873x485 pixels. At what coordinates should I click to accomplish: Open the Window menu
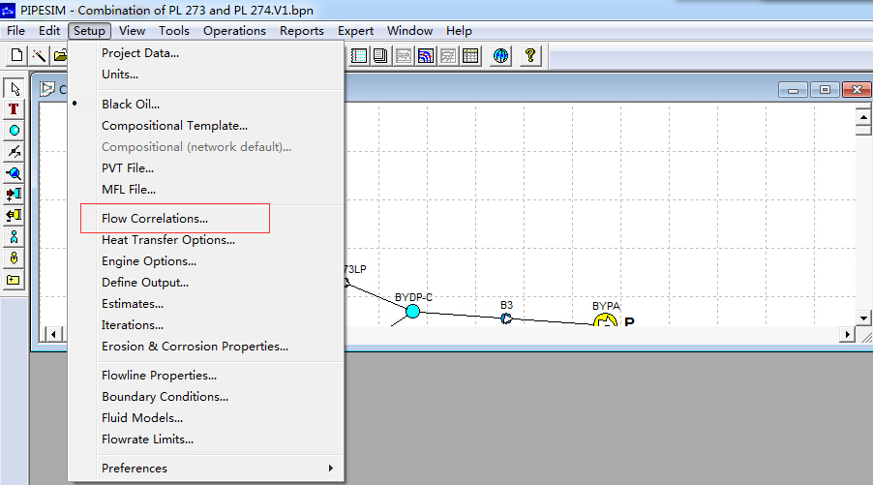409,31
